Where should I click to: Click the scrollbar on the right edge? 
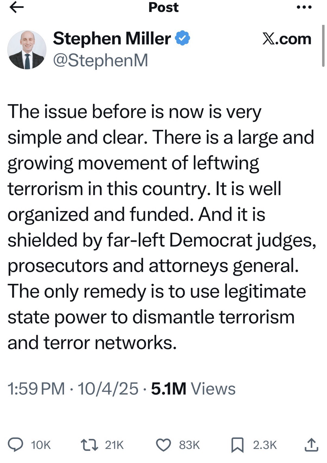(x=323, y=45)
